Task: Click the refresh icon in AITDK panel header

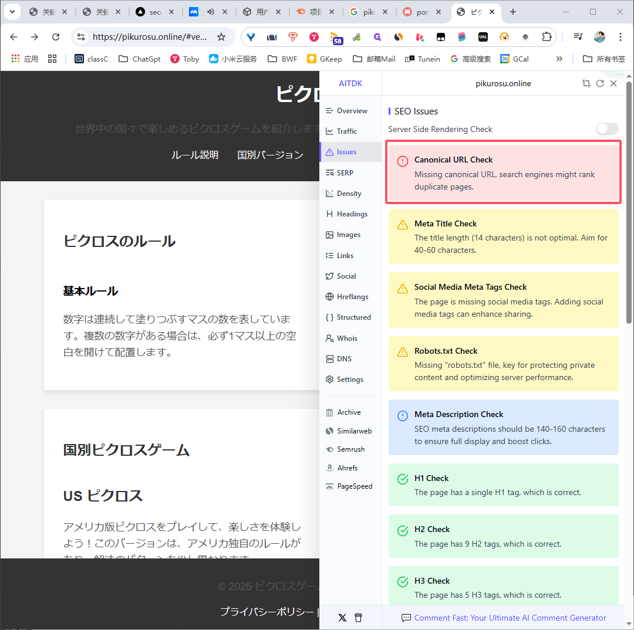Action: click(x=600, y=83)
